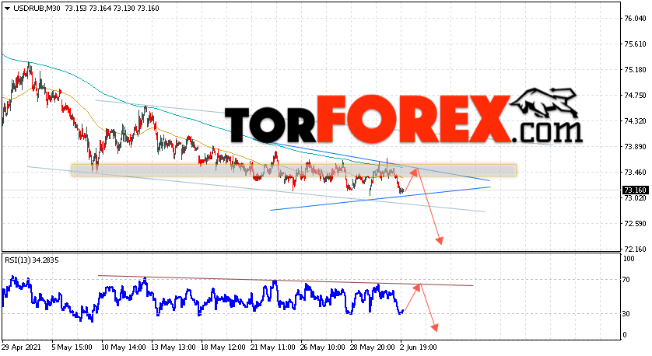Viewport: 652px width, 356px height.
Task: Select the 75.180 price axis label
Action: pos(636,70)
